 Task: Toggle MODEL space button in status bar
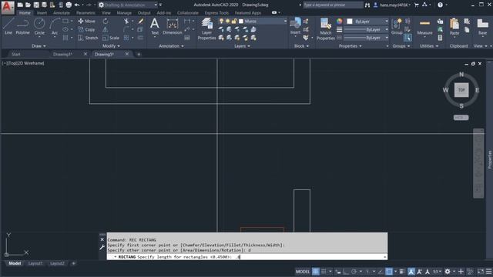(x=303, y=272)
